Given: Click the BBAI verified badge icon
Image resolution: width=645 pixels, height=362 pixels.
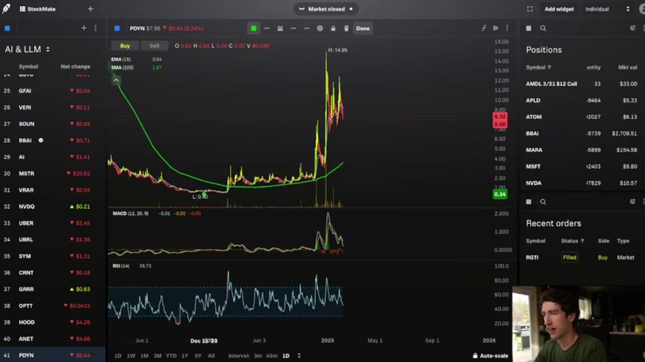Looking at the screenshot, I should point(41,140).
